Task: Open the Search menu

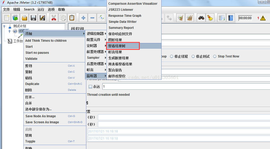Action: pyautogui.click(x=29, y=9)
